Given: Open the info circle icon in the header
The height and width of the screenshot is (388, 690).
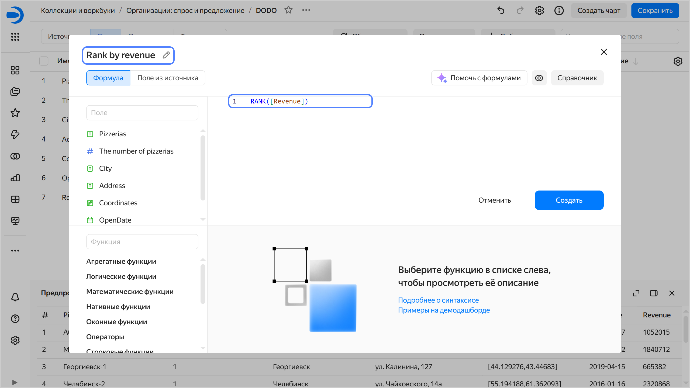Looking at the screenshot, I should [x=559, y=11].
